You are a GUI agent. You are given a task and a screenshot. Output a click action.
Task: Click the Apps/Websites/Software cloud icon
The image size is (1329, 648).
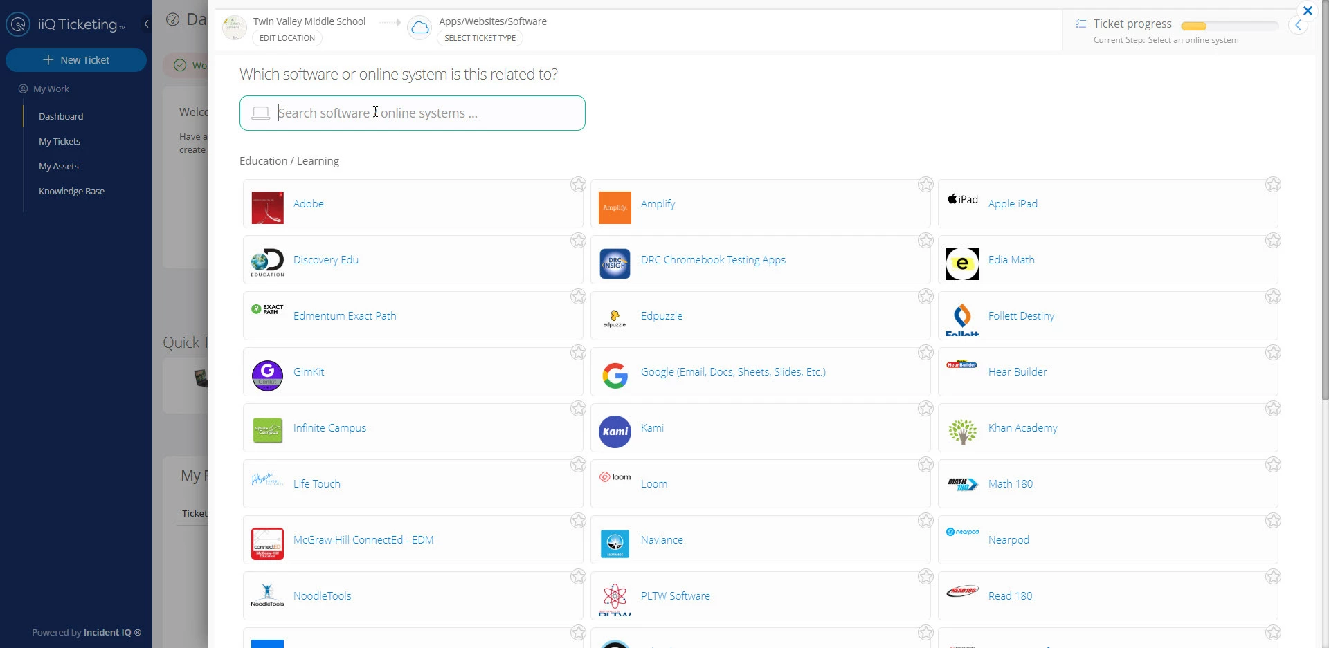(419, 28)
